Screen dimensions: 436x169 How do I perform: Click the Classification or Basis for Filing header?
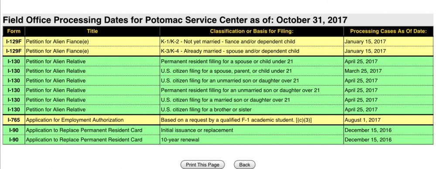coord(252,31)
